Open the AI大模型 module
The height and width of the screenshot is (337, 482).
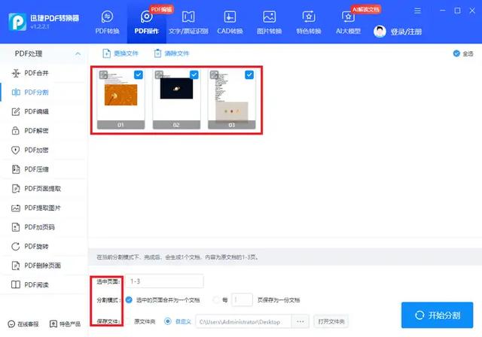(x=348, y=23)
